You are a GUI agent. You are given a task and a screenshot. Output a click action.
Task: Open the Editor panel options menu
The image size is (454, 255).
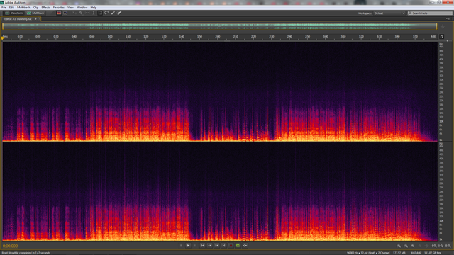click(448, 19)
